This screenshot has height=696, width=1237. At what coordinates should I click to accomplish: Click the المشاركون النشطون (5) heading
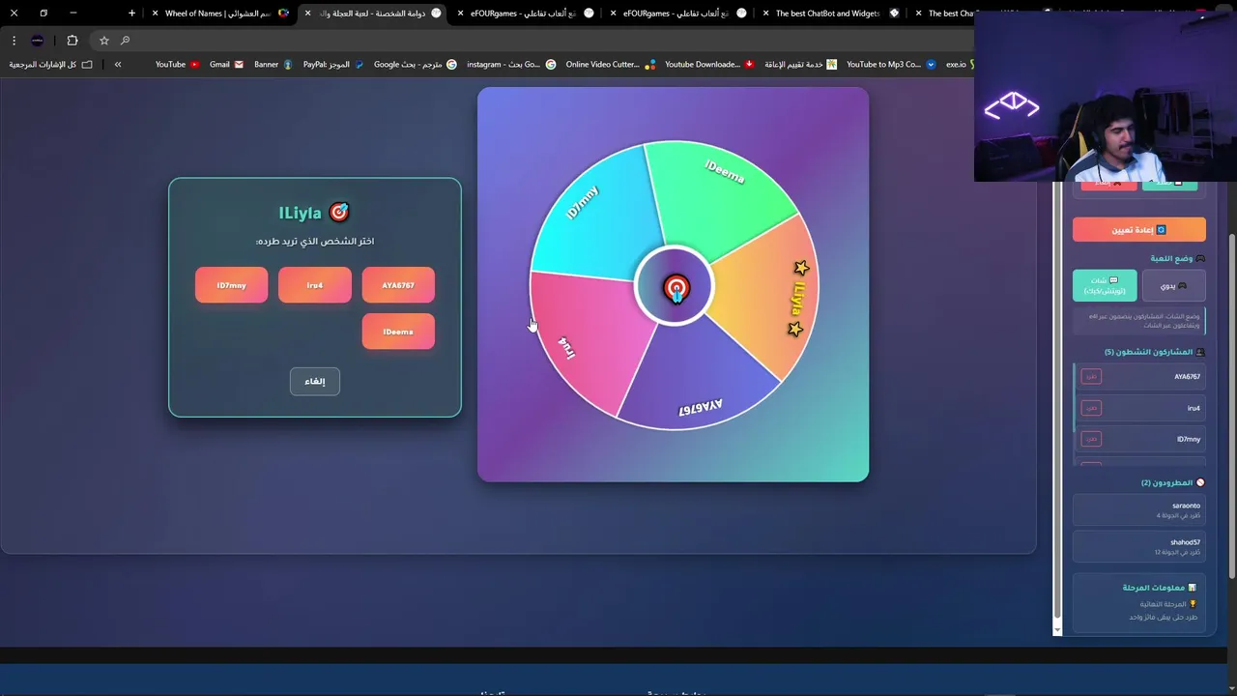pyautogui.click(x=1155, y=352)
